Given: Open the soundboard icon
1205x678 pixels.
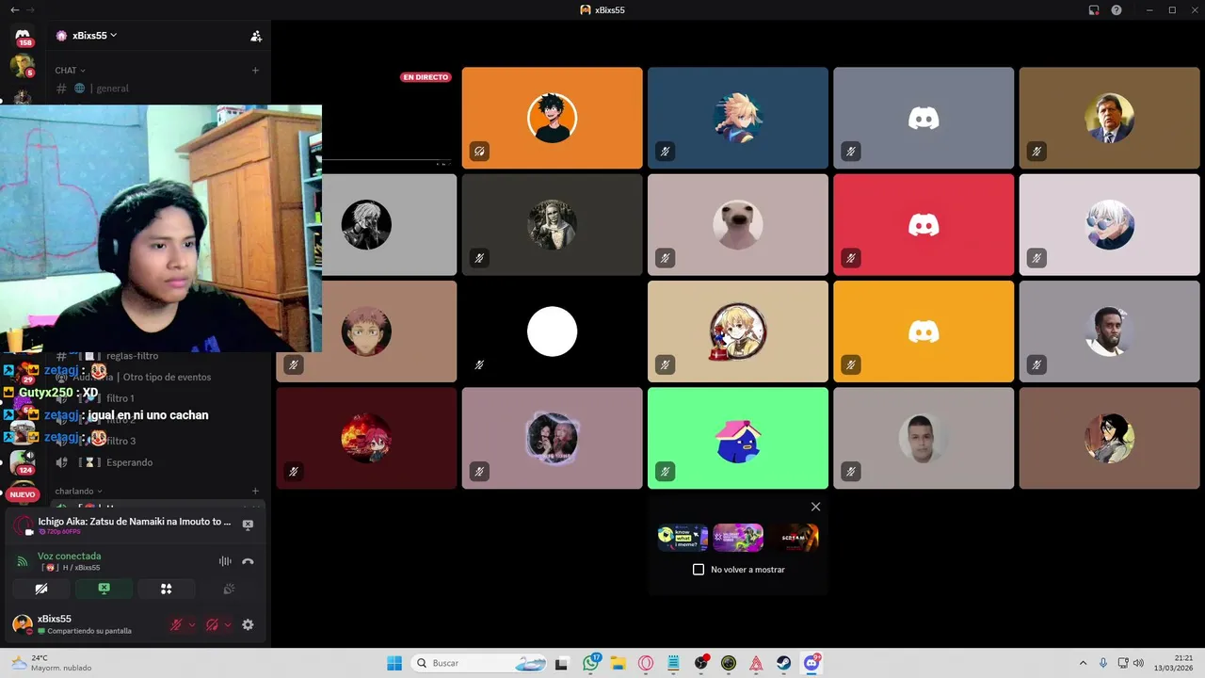Looking at the screenshot, I should [x=228, y=589].
